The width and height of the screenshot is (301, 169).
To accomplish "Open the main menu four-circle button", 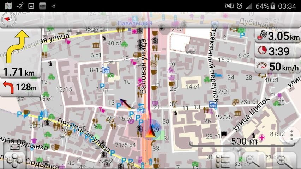I will pyautogui.click(x=14, y=158).
